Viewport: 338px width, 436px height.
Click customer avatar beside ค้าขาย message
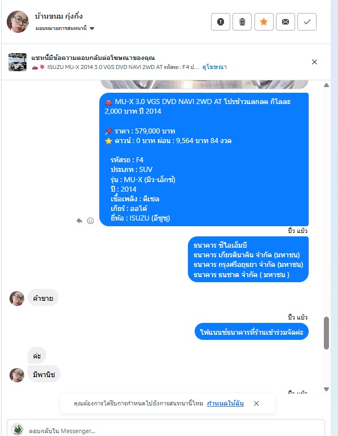(17, 299)
